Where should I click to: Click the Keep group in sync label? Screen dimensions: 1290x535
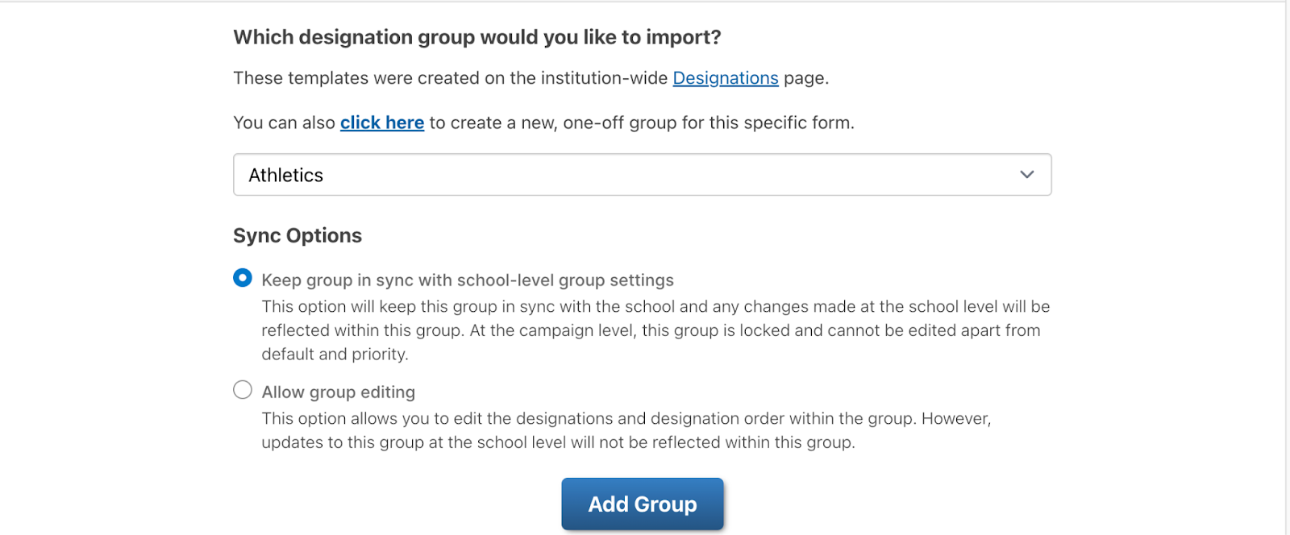pos(468,280)
